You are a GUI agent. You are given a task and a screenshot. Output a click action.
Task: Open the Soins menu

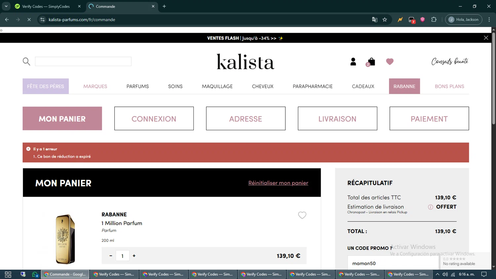[x=175, y=86]
